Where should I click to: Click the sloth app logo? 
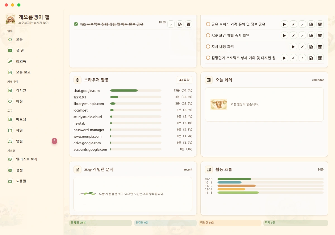point(10,19)
